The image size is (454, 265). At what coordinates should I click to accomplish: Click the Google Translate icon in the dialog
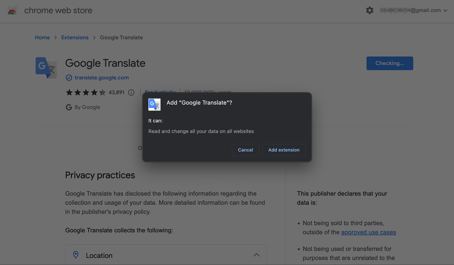pyautogui.click(x=154, y=104)
